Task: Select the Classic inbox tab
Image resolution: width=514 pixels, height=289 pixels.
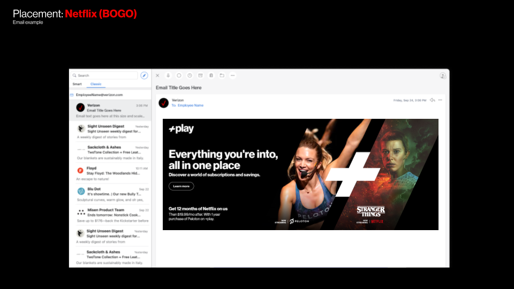Action: coord(96,84)
